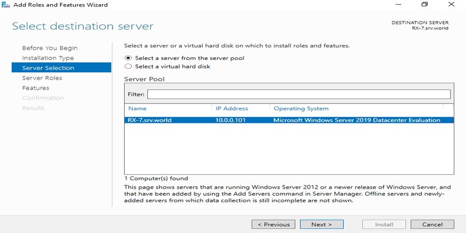Click into the Filter text field

pyautogui.click(x=299, y=94)
